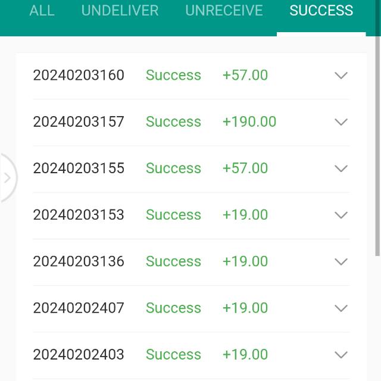
Task: Expand order 20240202403 details chevron
Action: (x=341, y=355)
